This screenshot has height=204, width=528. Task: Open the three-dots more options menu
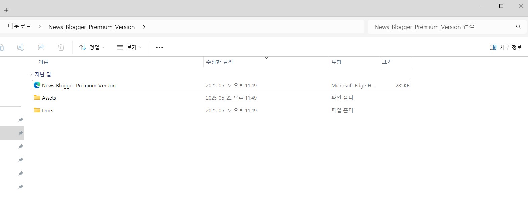pos(159,47)
